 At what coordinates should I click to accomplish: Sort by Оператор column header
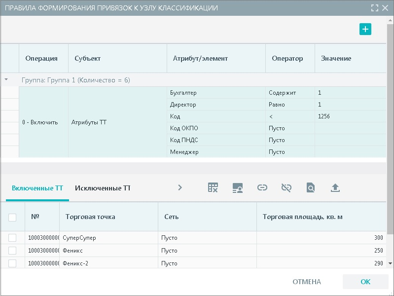click(290, 58)
